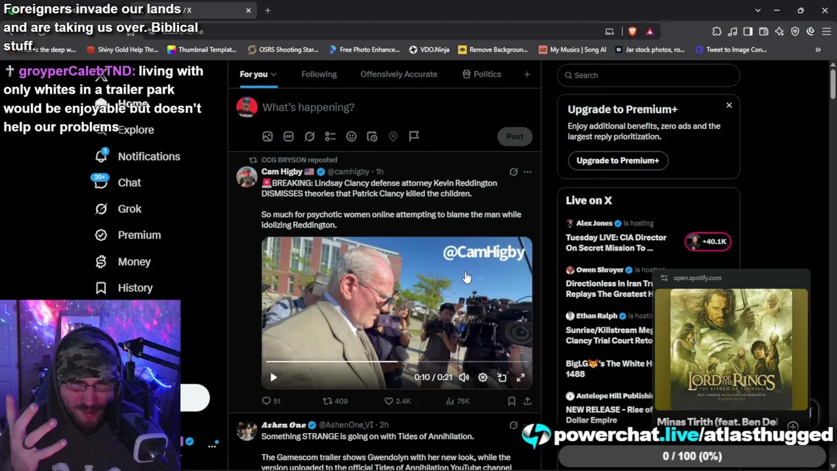Create a poll in the composer
Screen dimensions: 837x471
pyautogui.click(x=330, y=136)
